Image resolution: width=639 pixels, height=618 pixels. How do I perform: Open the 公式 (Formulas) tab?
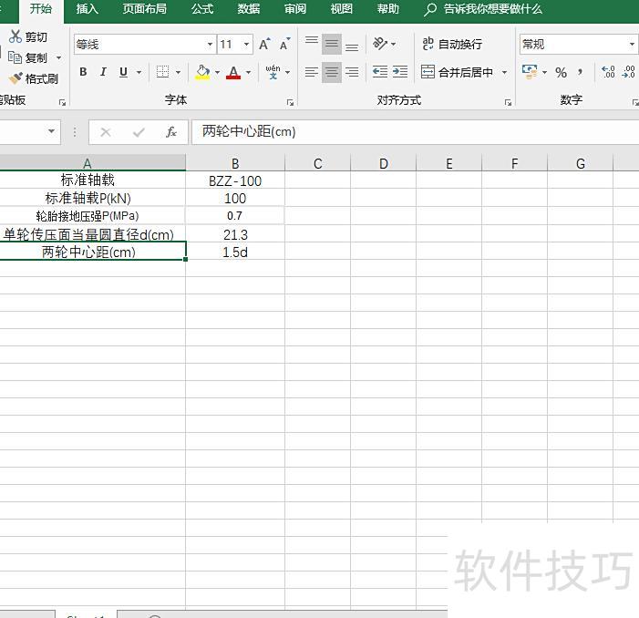201,9
